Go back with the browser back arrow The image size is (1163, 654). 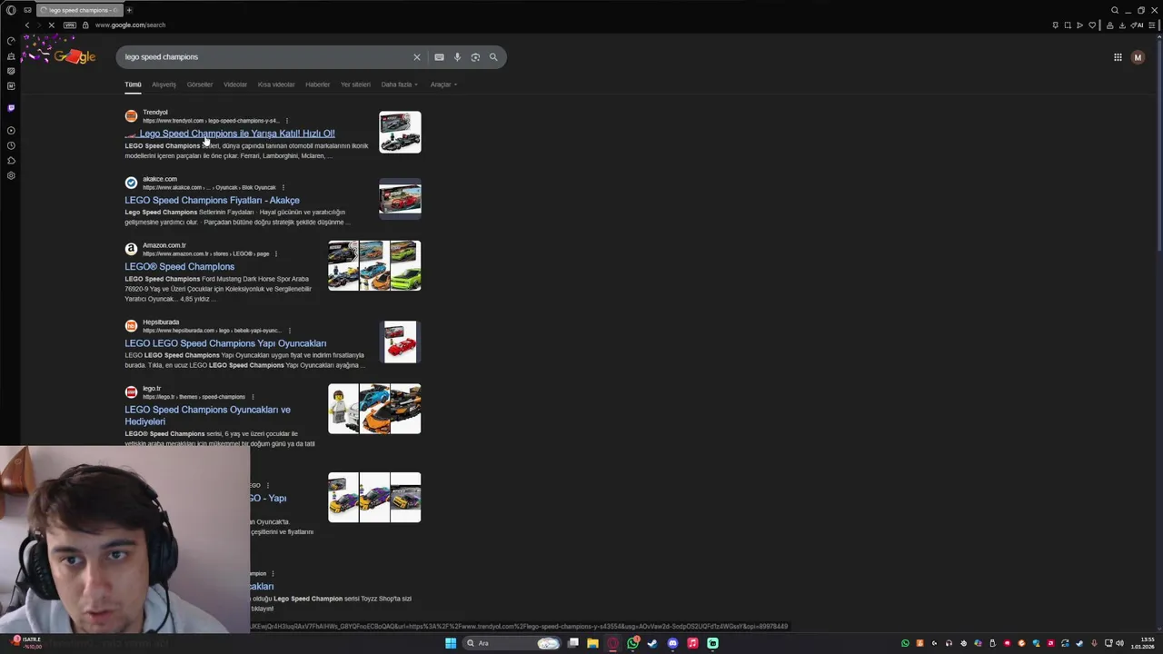tap(26, 25)
